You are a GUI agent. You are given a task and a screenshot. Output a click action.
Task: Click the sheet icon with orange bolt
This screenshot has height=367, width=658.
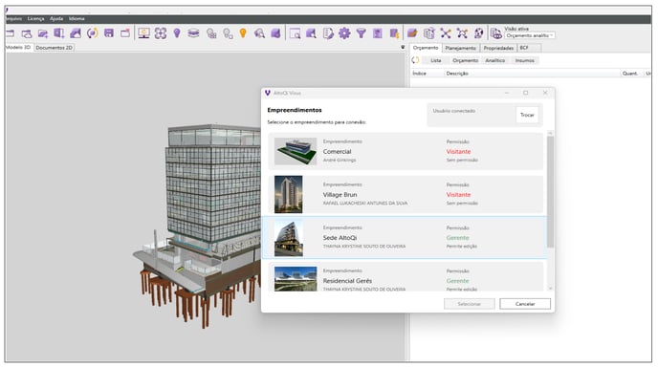[394, 33]
